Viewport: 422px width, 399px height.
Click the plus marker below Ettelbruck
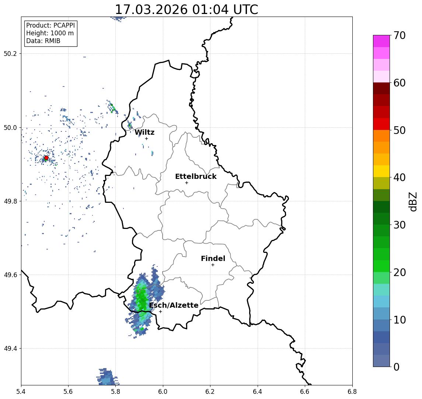[186, 183]
